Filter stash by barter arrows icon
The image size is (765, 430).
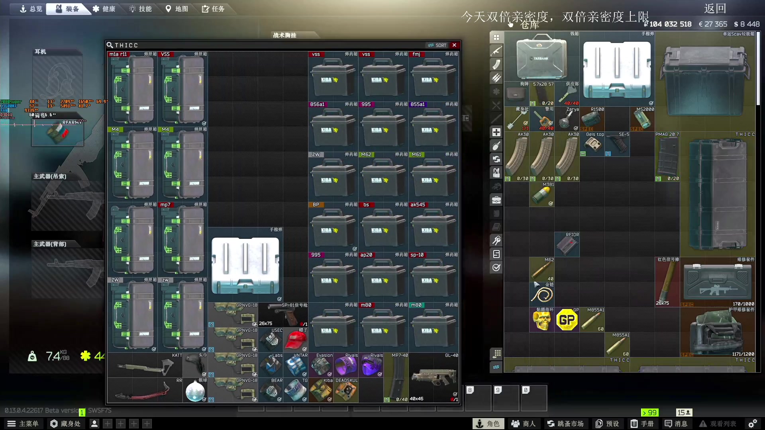point(496,159)
